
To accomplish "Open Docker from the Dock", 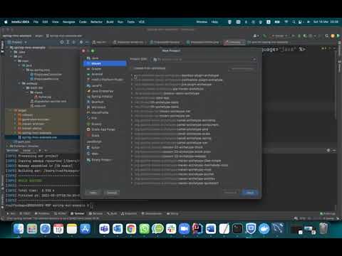I will [264, 229].
